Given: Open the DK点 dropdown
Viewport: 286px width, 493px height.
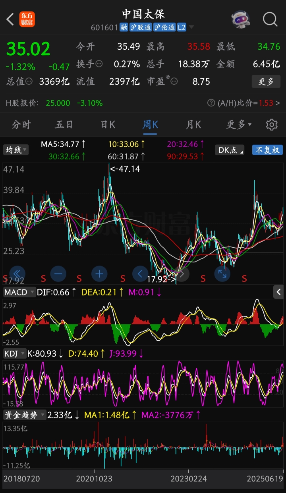Looking at the screenshot, I should pos(230,150).
